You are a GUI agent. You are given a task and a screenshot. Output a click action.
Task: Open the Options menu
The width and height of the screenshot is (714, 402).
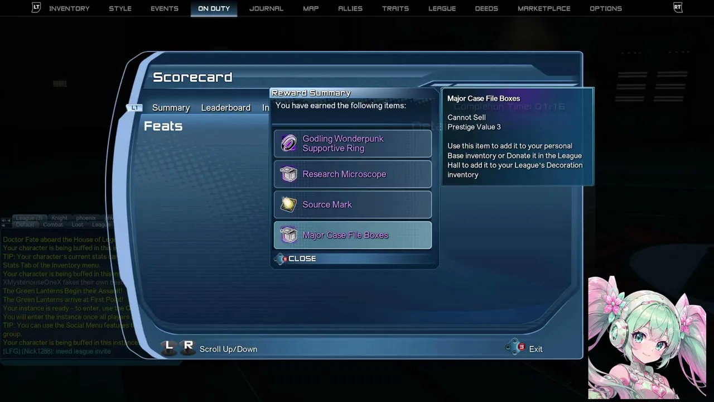[606, 8]
